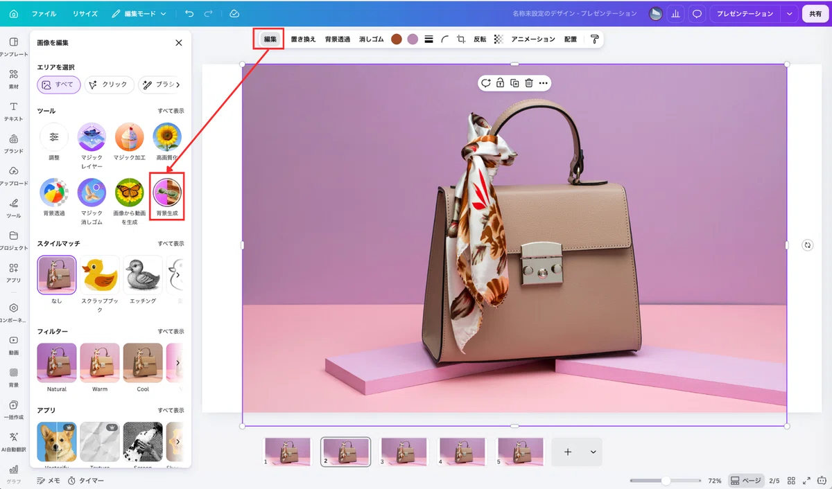Select the マジック加工 tool

(129, 142)
